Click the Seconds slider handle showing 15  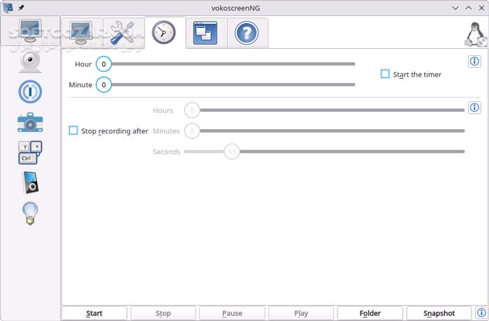click(232, 151)
